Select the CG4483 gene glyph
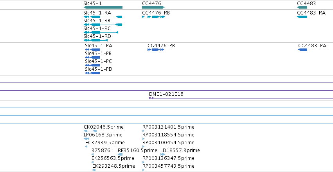The width and height of the screenshot is (333, 172). tap(302, 7)
